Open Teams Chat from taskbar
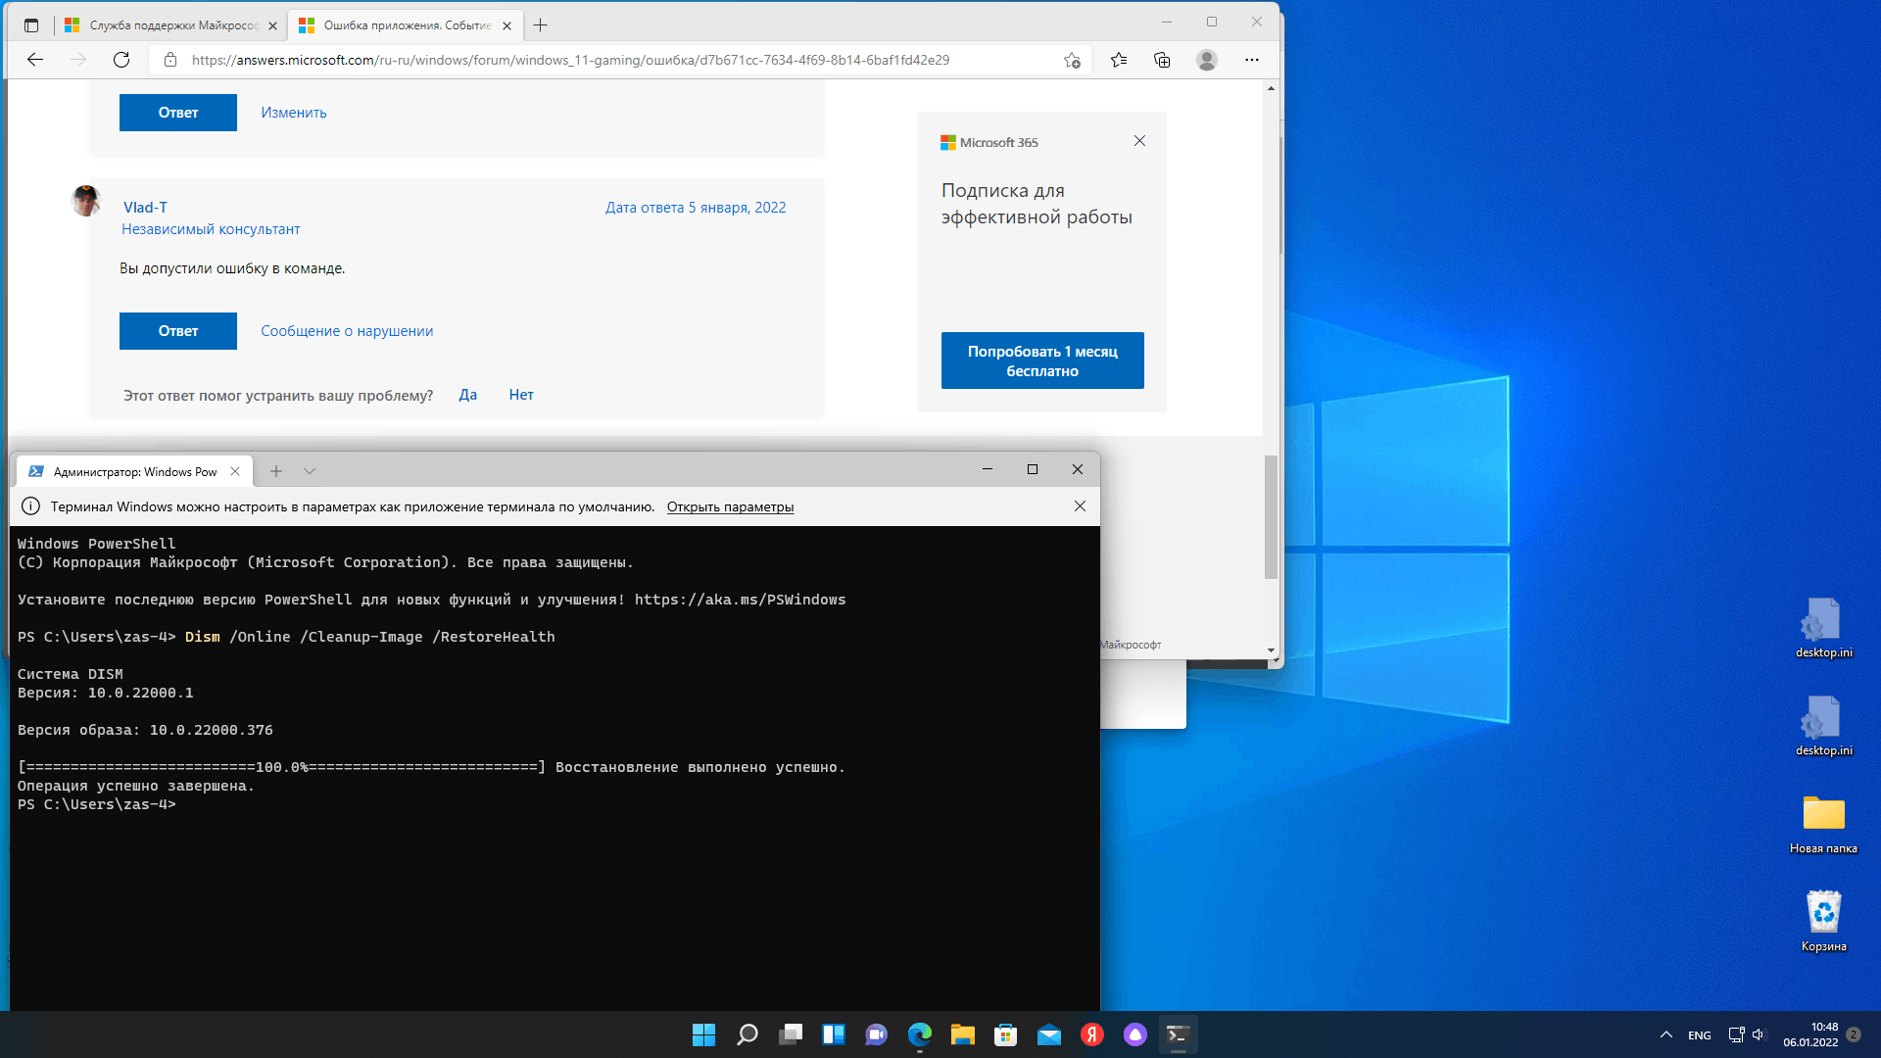 tap(876, 1034)
